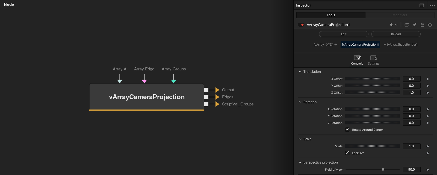The height and width of the screenshot is (175, 437).
Task: Click the Inspector panel layout icon
Action: [422, 5]
